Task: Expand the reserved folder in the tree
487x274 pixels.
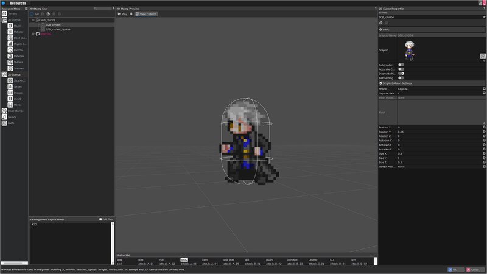Action: (33, 34)
